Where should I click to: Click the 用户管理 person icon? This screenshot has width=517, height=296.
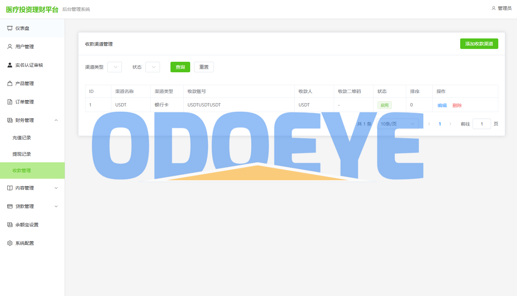tap(10, 47)
